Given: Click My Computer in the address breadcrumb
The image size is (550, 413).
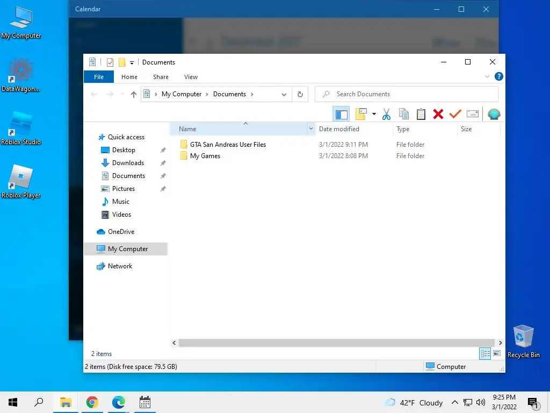Looking at the screenshot, I should pyautogui.click(x=182, y=94).
